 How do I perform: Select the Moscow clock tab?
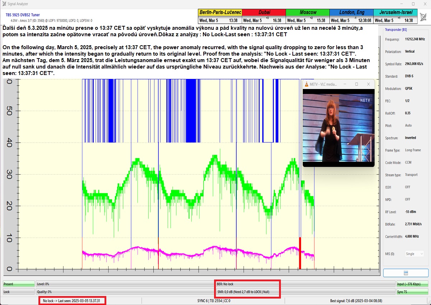[308, 12]
